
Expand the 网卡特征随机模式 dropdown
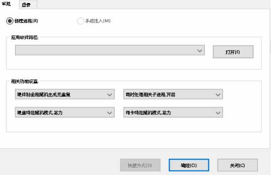click(x=173, y=113)
